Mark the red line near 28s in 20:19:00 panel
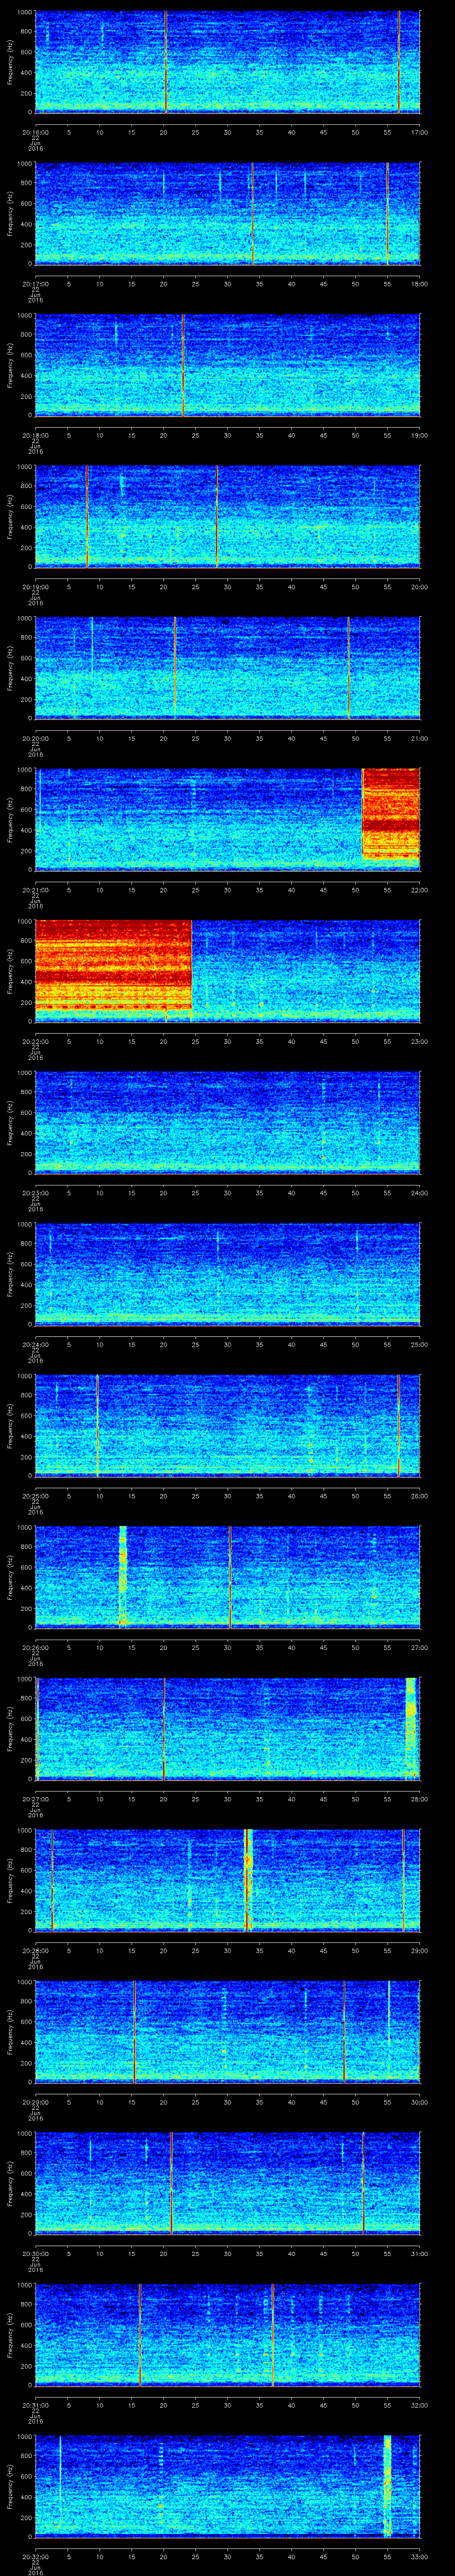This screenshot has height=2576, width=455. click(216, 516)
